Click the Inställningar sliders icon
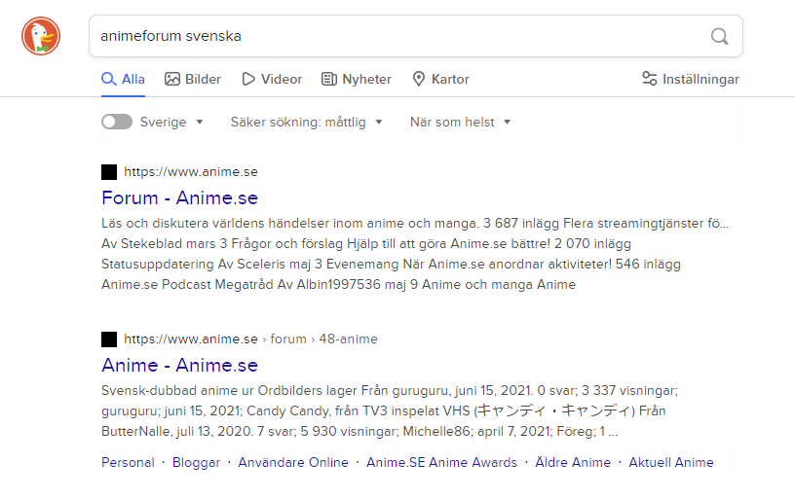The width and height of the screenshot is (795, 499). (650, 79)
